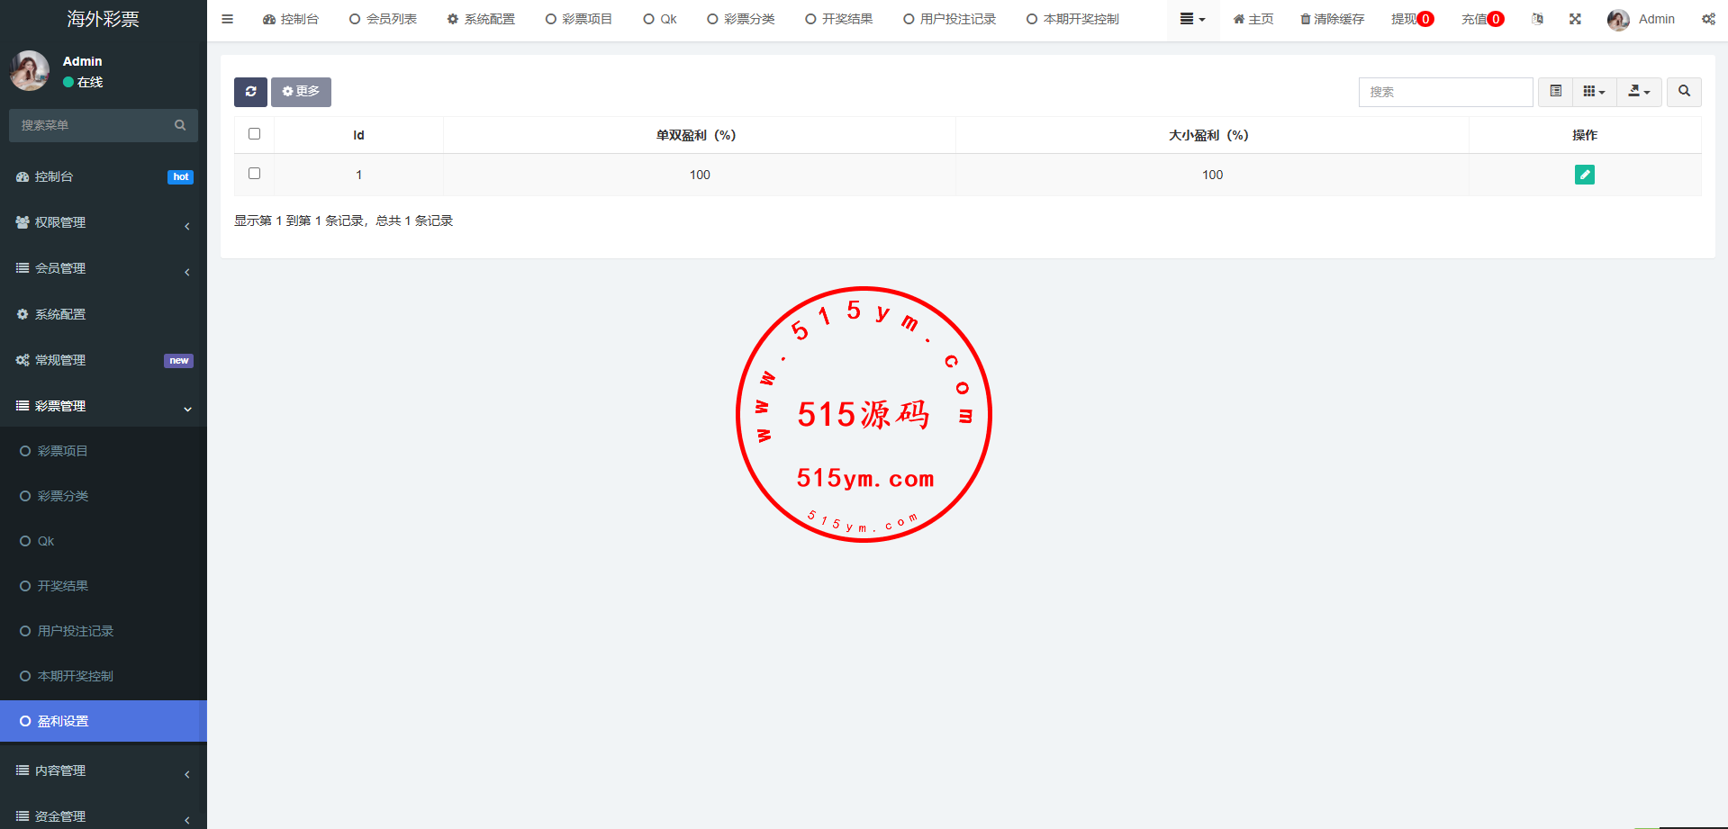The width and height of the screenshot is (1728, 829).
Task: Click the refresh table button
Action: pyautogui.click(x=250, y=92)
